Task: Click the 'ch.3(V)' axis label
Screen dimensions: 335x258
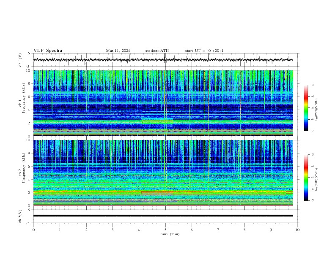Action: pos(20,217)
